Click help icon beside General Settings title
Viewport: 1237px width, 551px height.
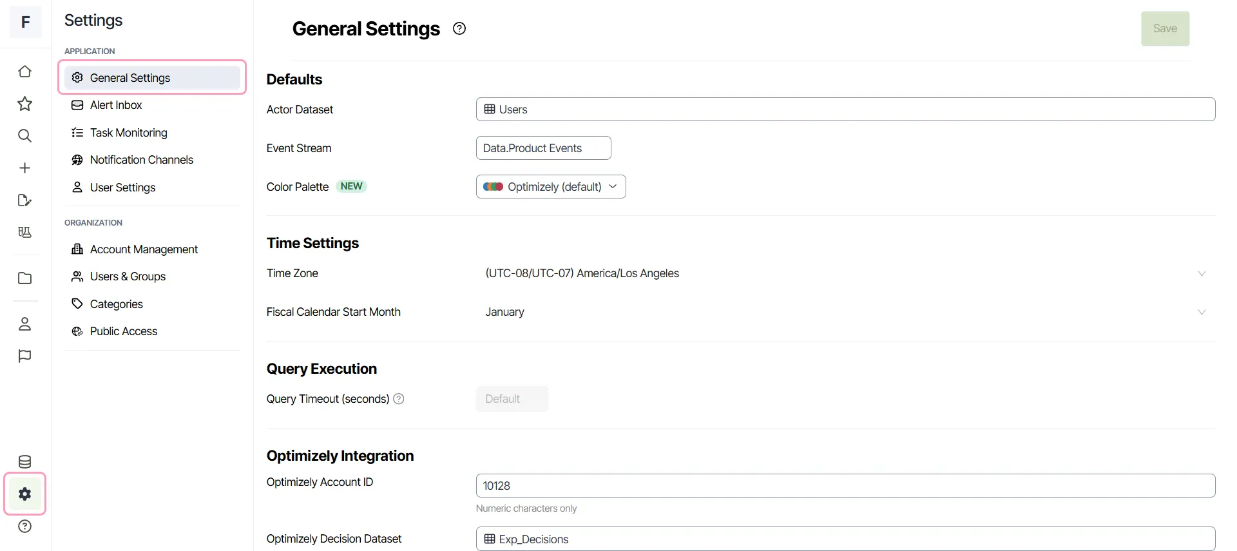point(459,28)
